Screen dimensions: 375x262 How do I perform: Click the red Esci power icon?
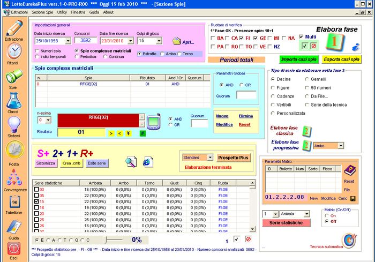[x=13, y=249]
